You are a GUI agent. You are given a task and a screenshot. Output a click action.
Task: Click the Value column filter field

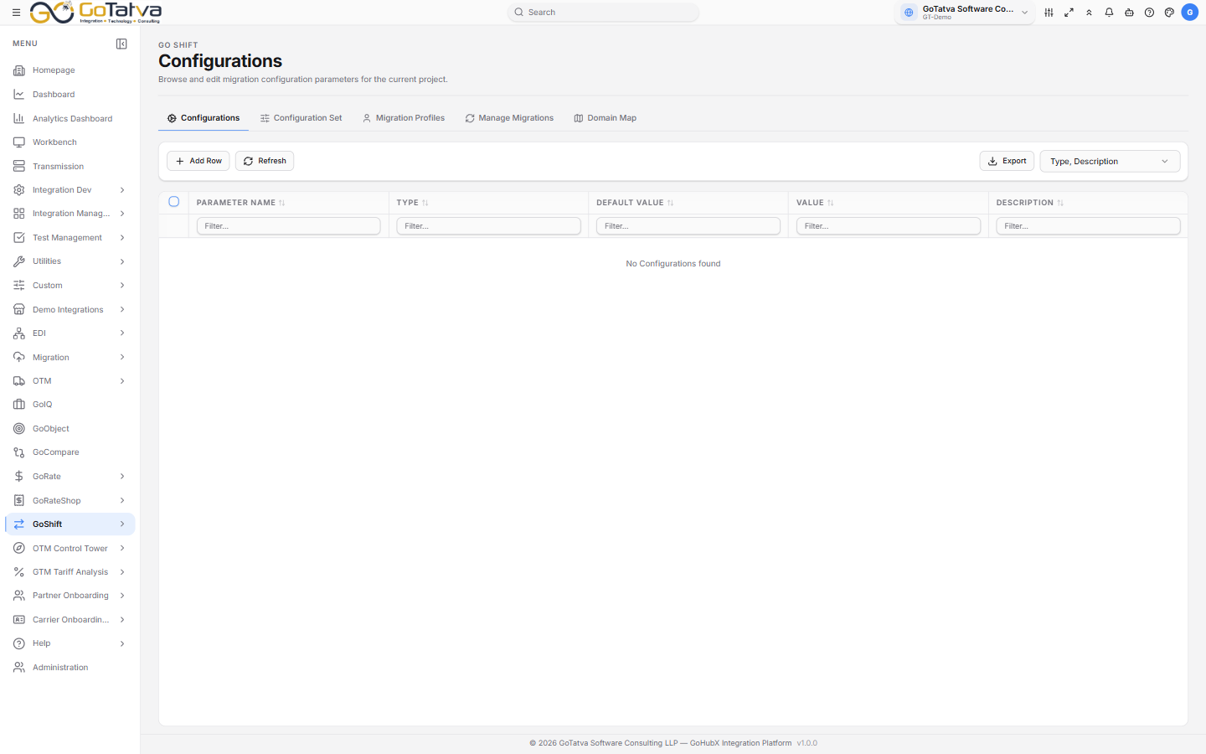click(x=889, y=226)
